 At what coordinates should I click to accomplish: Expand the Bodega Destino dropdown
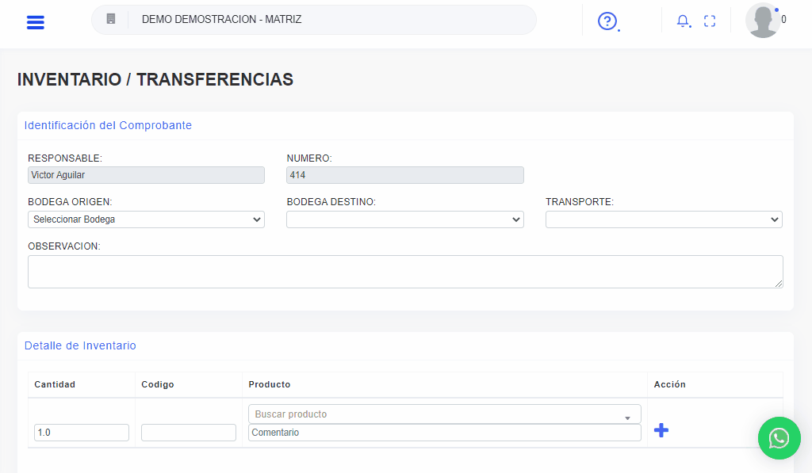(404, 219)
